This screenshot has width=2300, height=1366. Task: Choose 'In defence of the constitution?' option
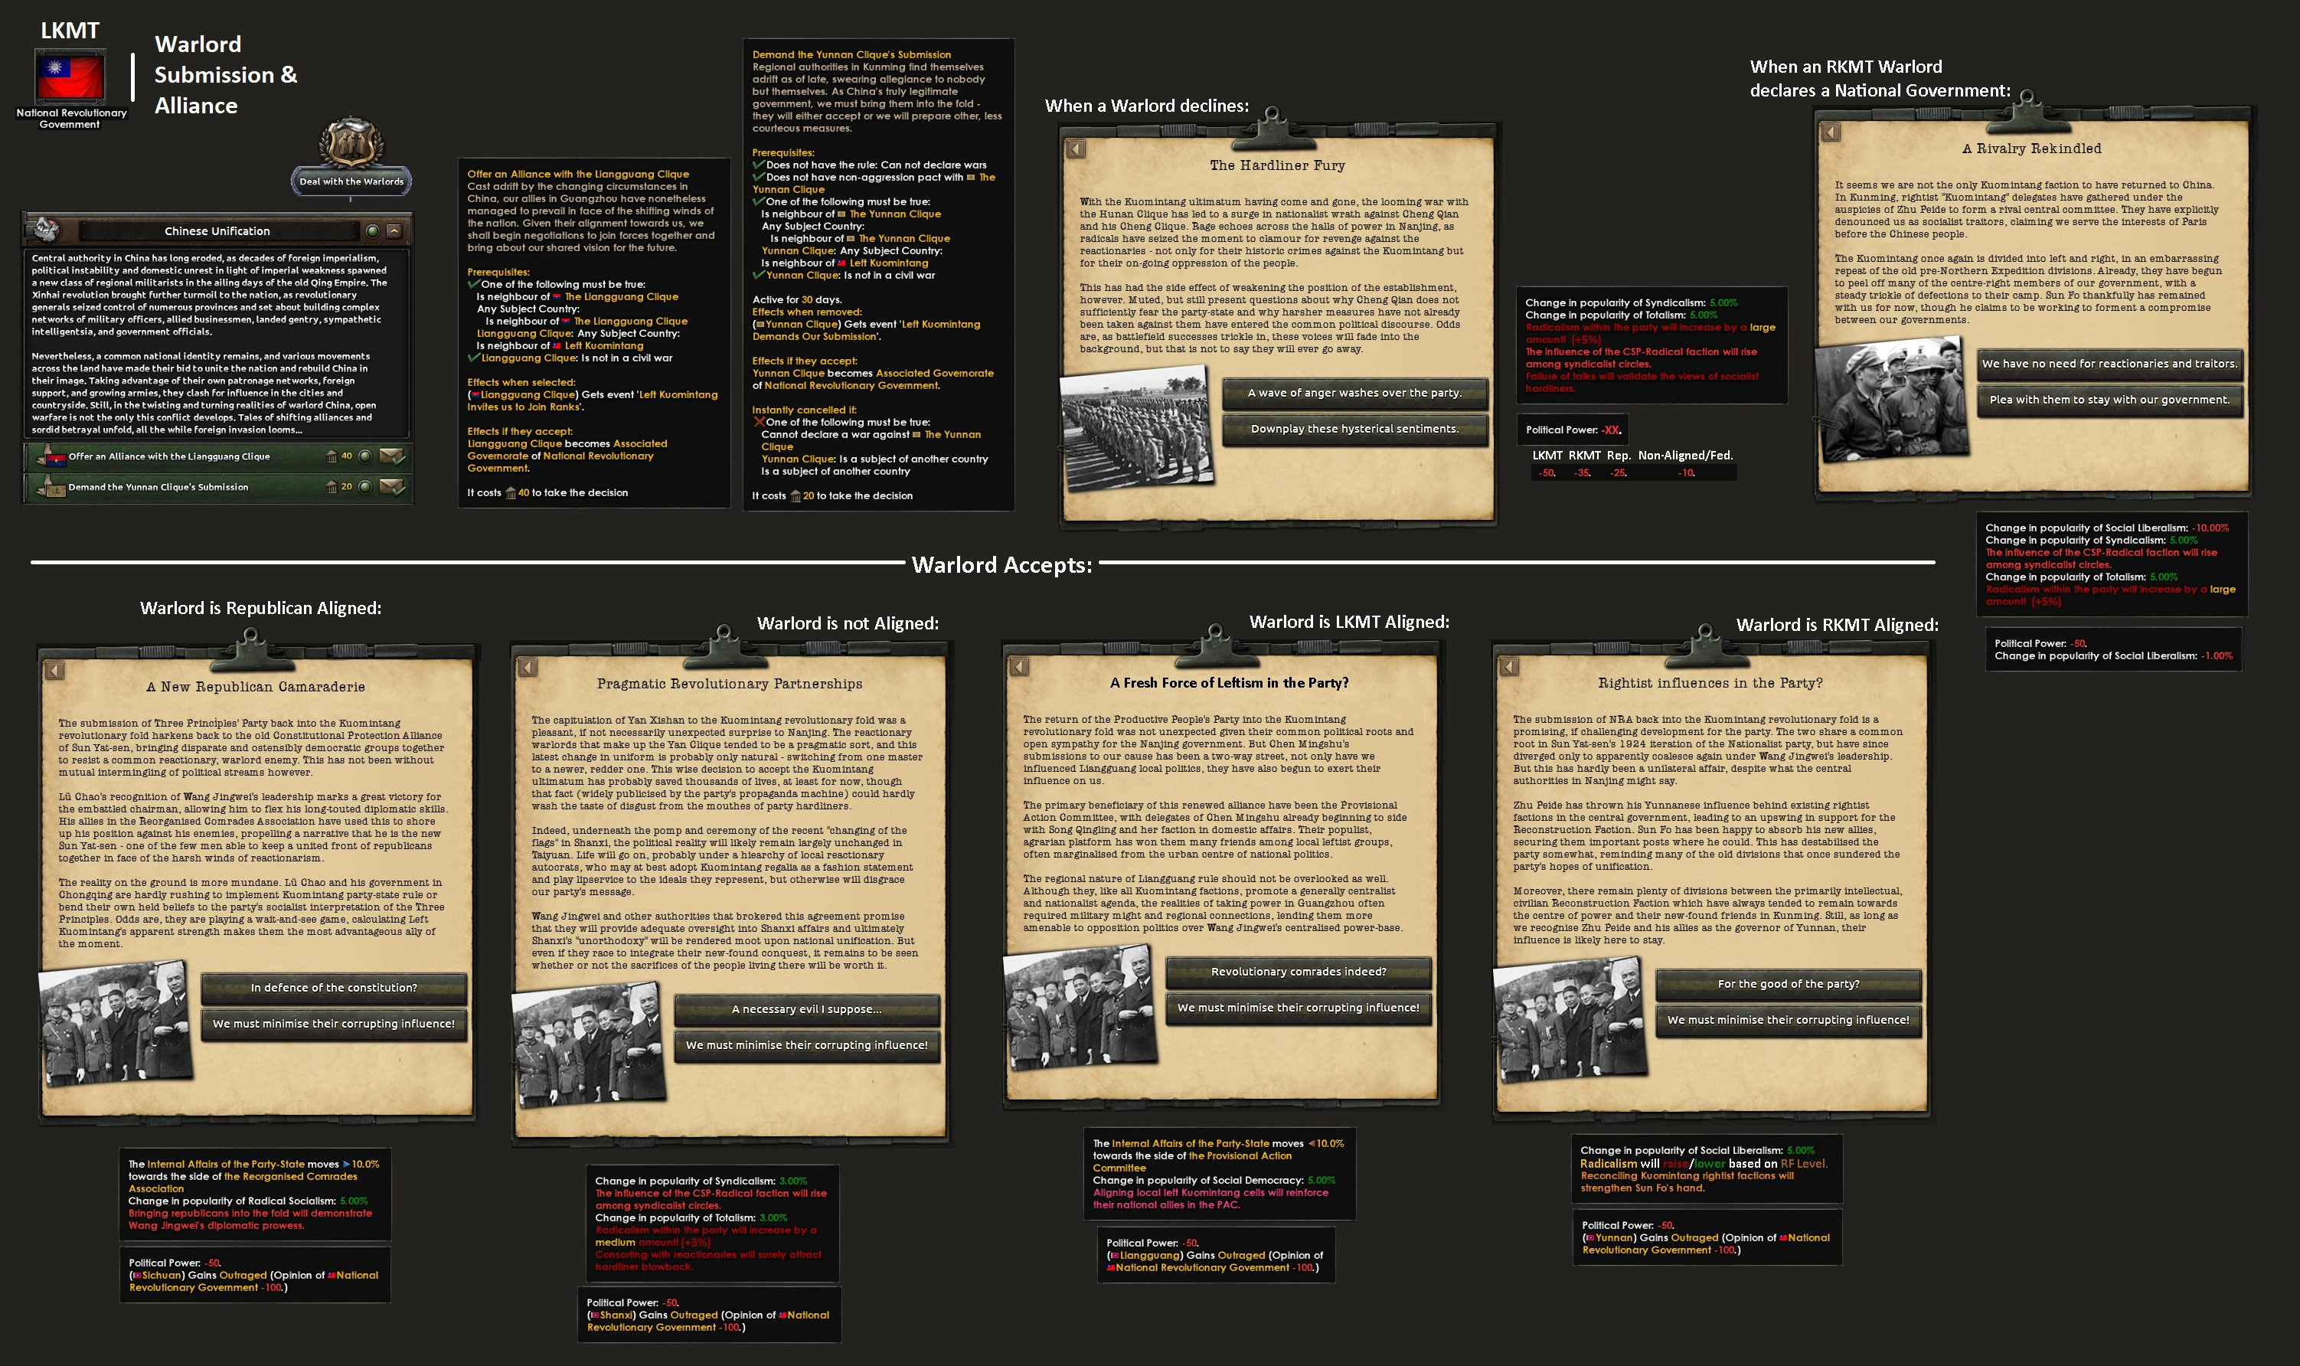(x=333, y=988)
